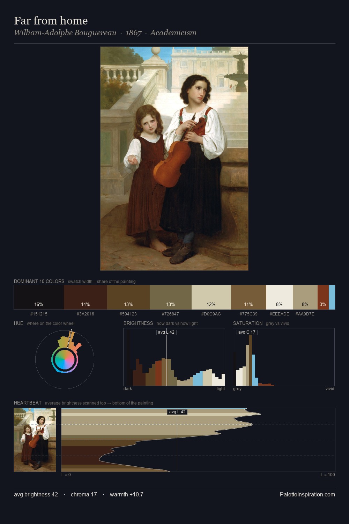Click the footer 'warmth +10.7' stat

point(127,494)
